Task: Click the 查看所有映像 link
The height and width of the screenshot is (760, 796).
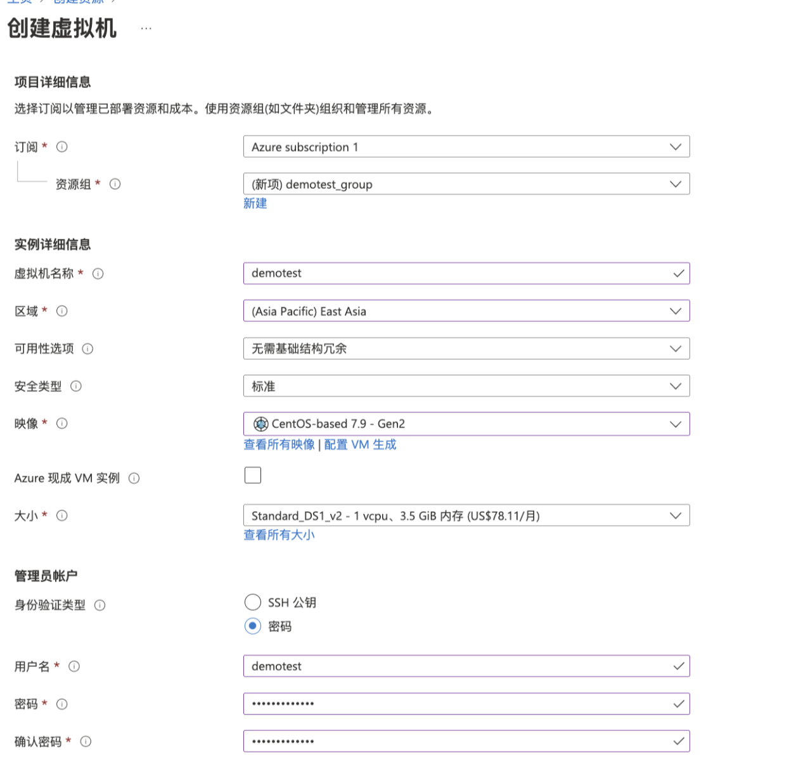Action: tap(279, 445)
